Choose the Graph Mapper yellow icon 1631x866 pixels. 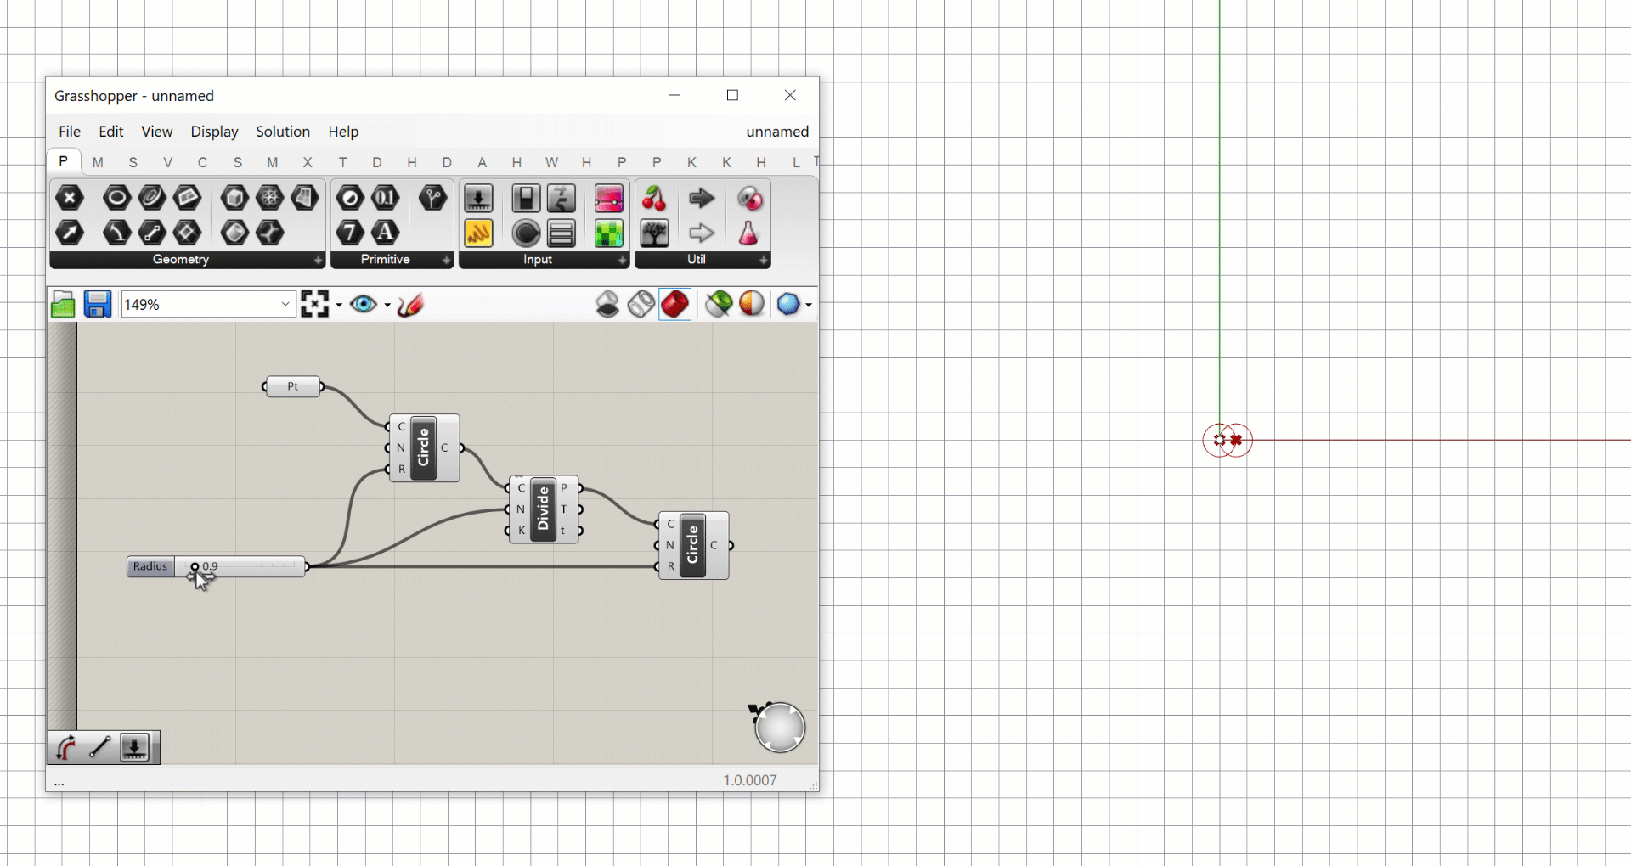point(478,233)
